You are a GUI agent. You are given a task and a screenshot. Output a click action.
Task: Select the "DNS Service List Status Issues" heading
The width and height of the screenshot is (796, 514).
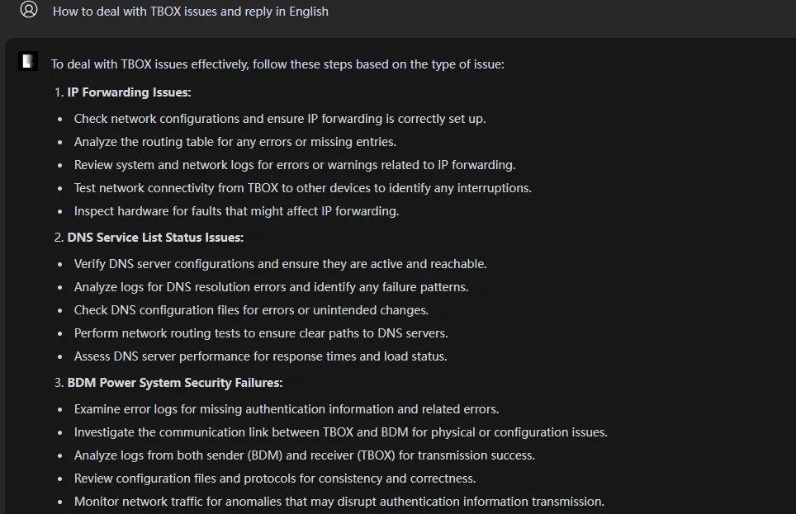[x=155, y=238]
